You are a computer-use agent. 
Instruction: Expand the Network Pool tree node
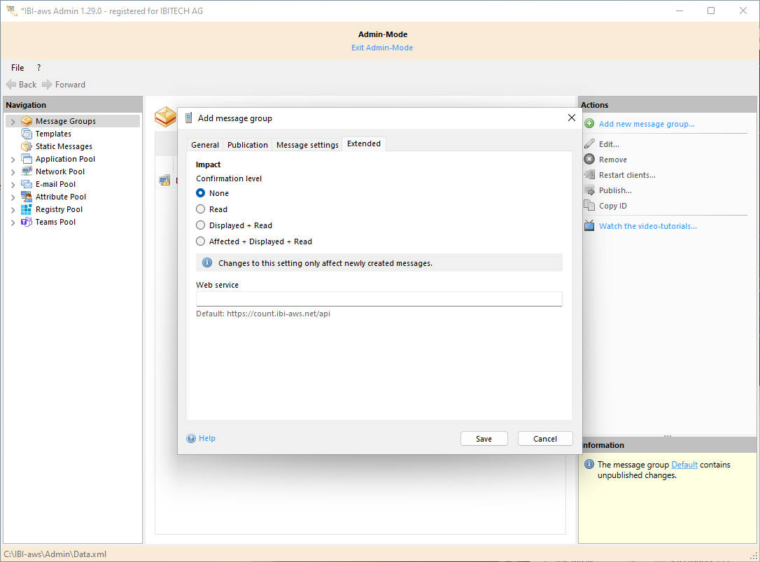pyautogui.click(x=13, y=172)
